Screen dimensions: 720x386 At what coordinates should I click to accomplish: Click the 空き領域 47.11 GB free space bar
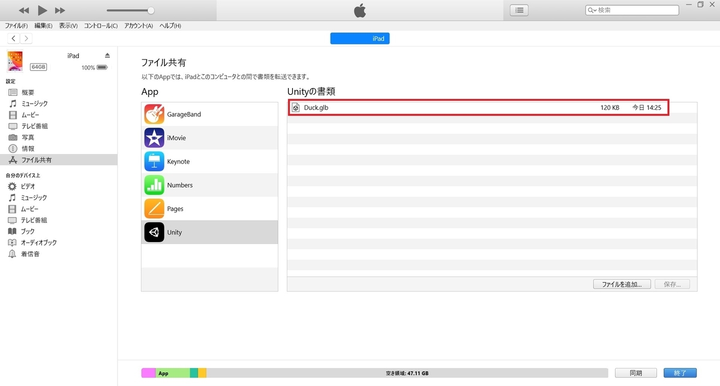407,373
